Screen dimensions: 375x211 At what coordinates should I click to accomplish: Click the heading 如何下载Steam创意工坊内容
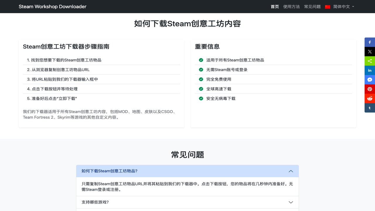(x=187, y=24)
